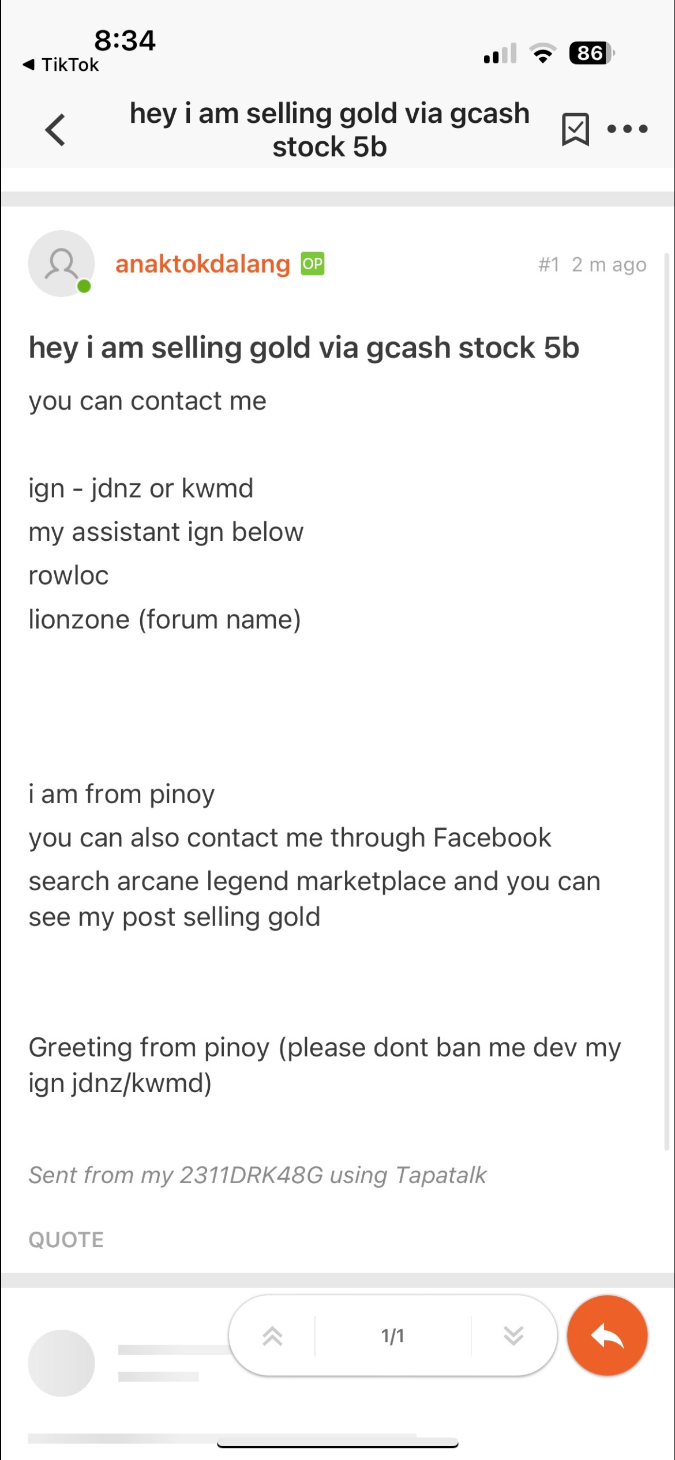Open username anaktokdalang link

coord(202,264)
